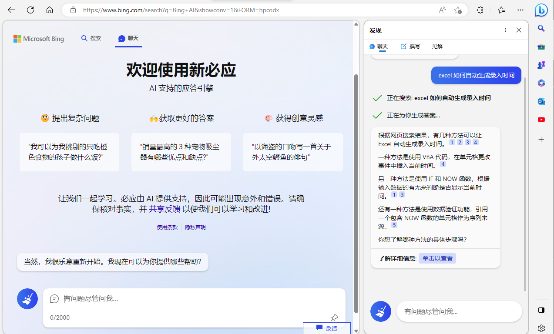Open the 隐私声明 privacy link
The image size is (554, 334).
(195, 227)
